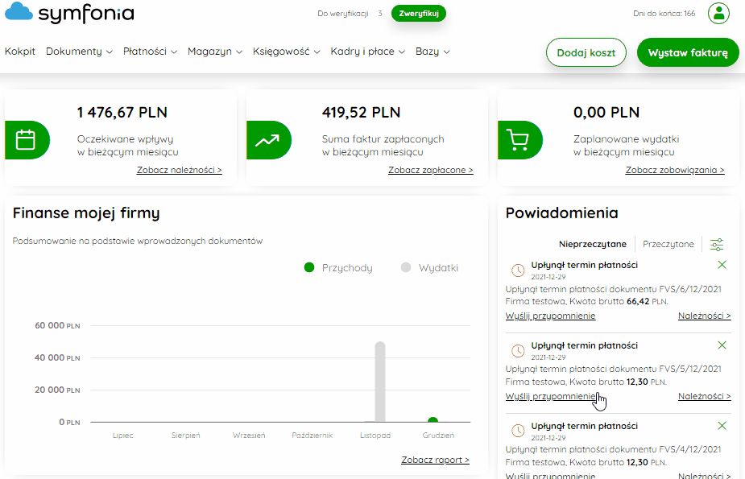745x479 pixels.
Task: Click the trending arrow paid invoices icon
Action: (267, 140)
